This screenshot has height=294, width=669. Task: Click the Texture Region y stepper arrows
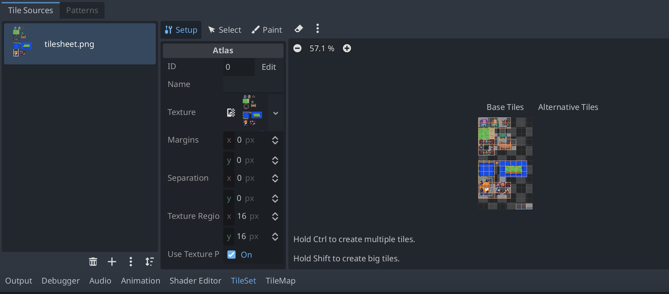[275, 237]
